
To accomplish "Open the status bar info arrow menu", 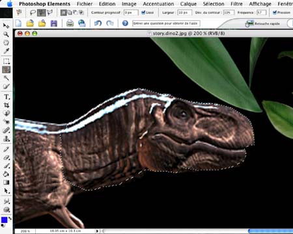I will (97, 231).
